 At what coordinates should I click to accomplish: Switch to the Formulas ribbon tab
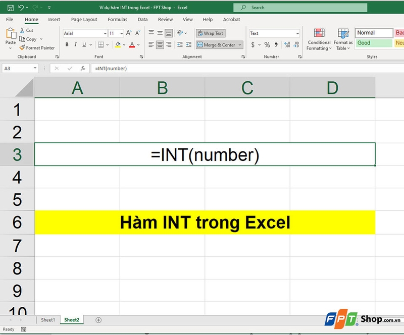click(x=117, y=19)
